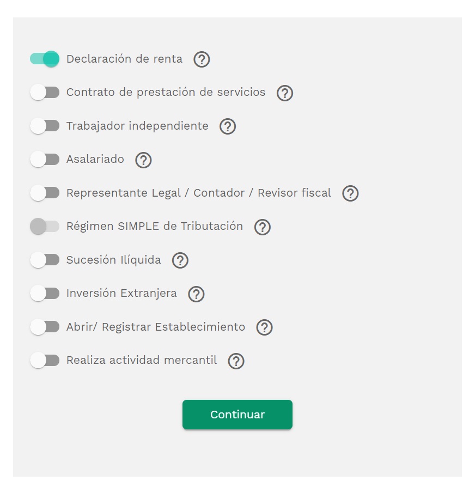Turn on the Trabajador independiente toggle
The image size is (475, 487).
45,126
